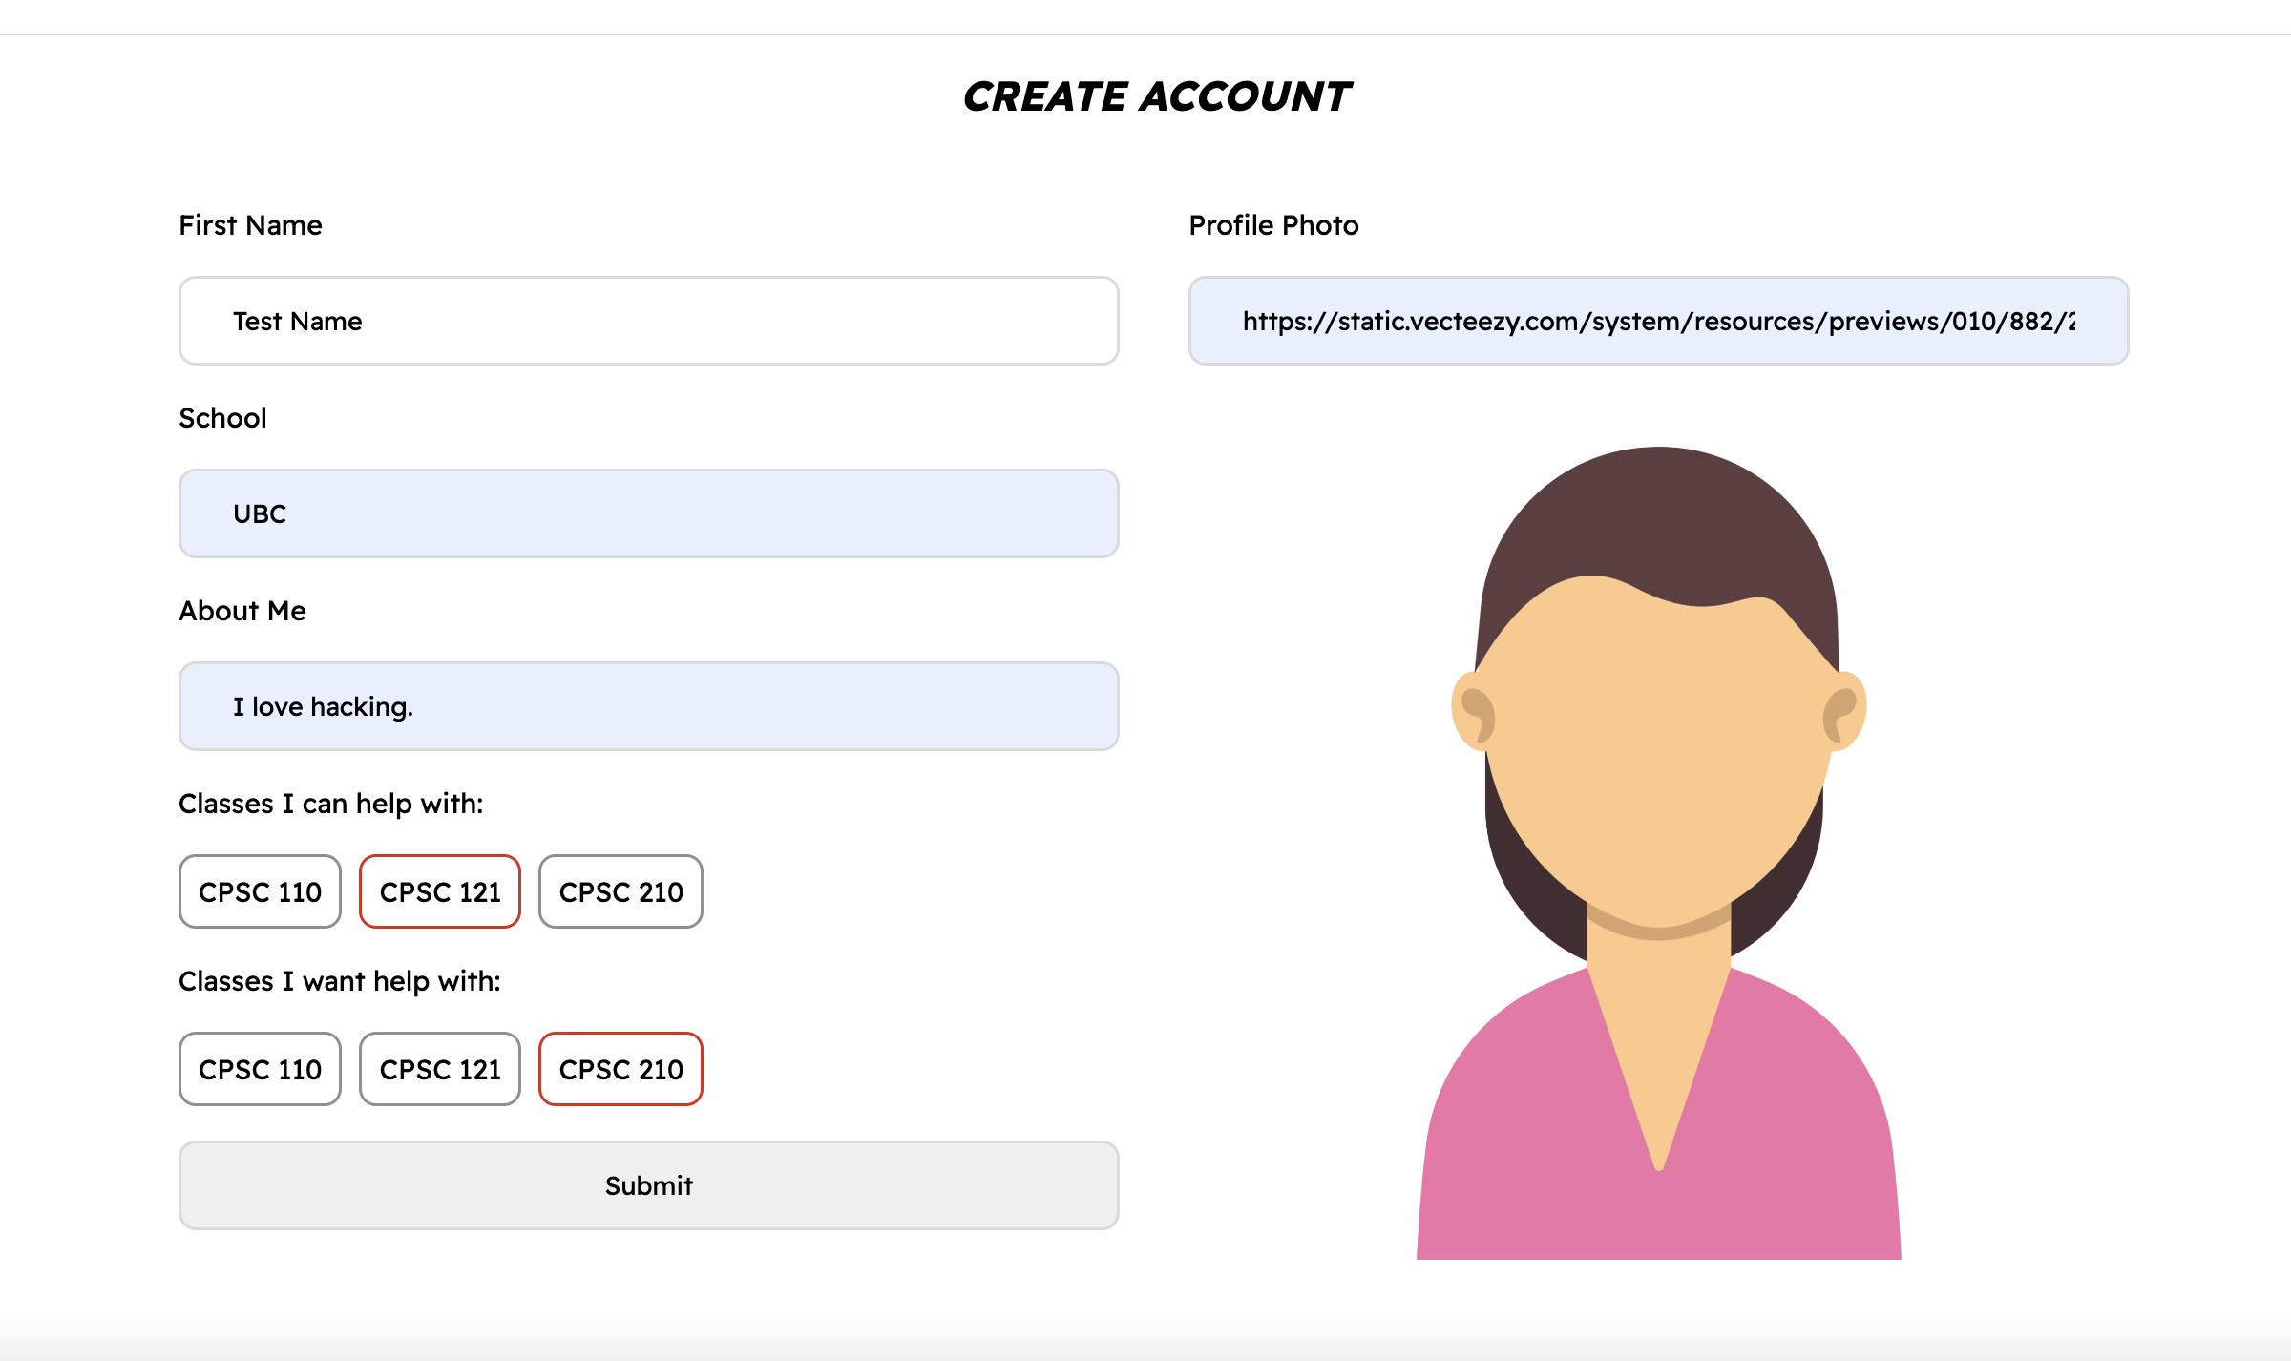Click the School input showing UBC

point(648,513)
